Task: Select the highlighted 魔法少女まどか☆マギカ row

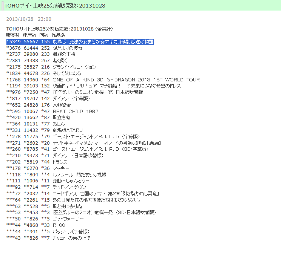Action: click(x=80, y=42)
